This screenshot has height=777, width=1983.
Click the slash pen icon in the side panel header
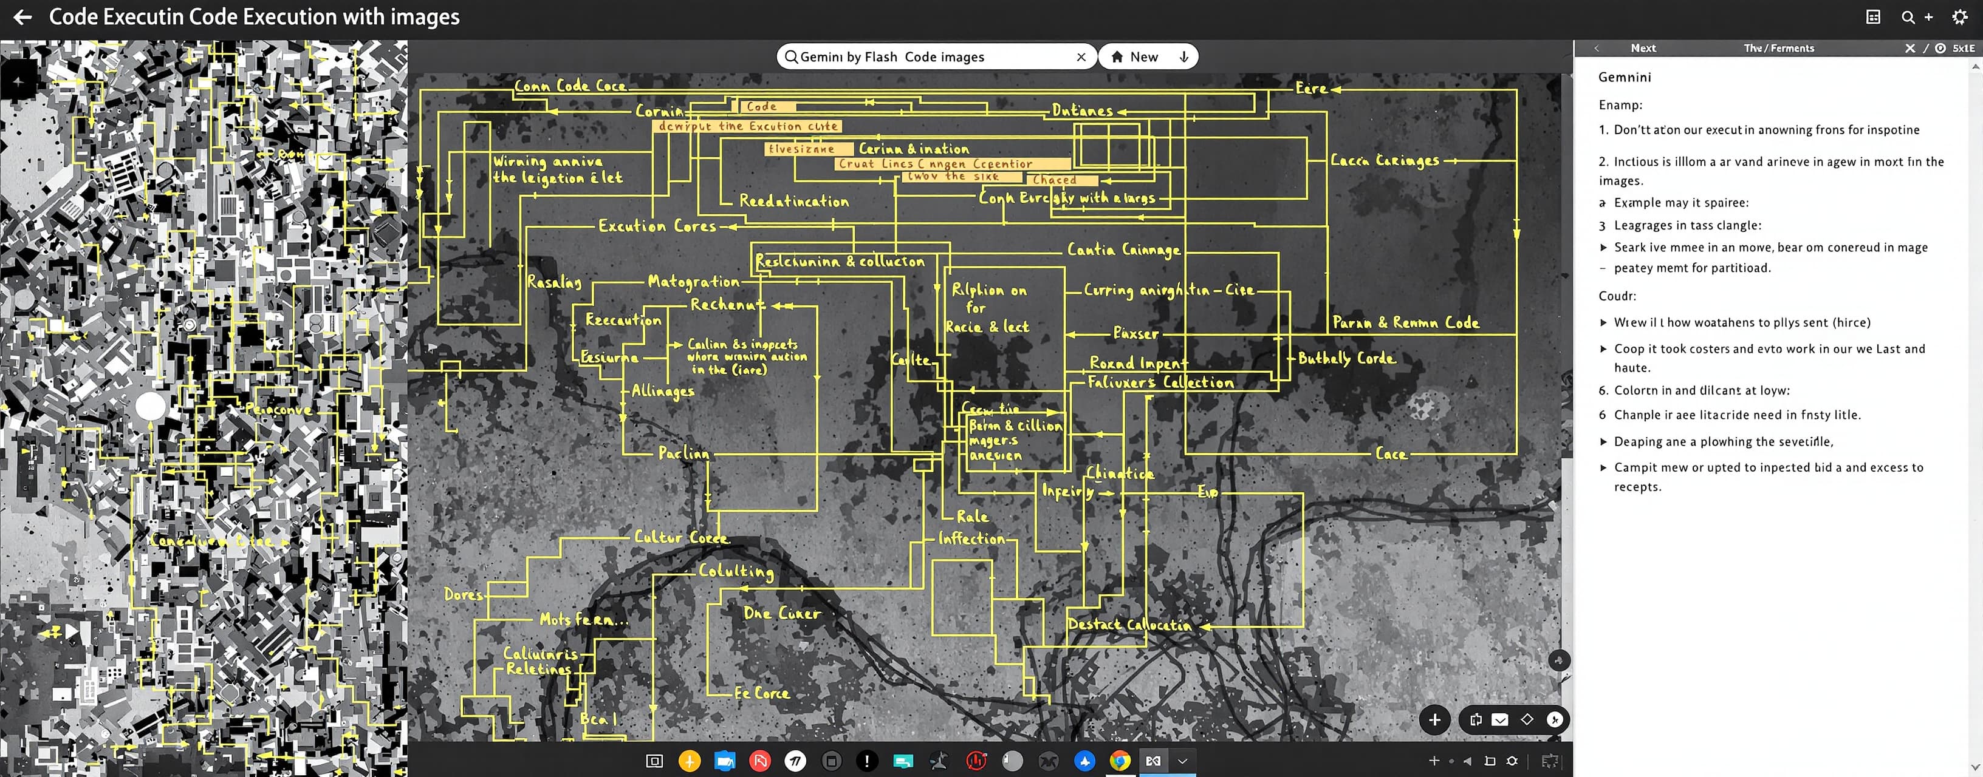[x=1926, y=48]
